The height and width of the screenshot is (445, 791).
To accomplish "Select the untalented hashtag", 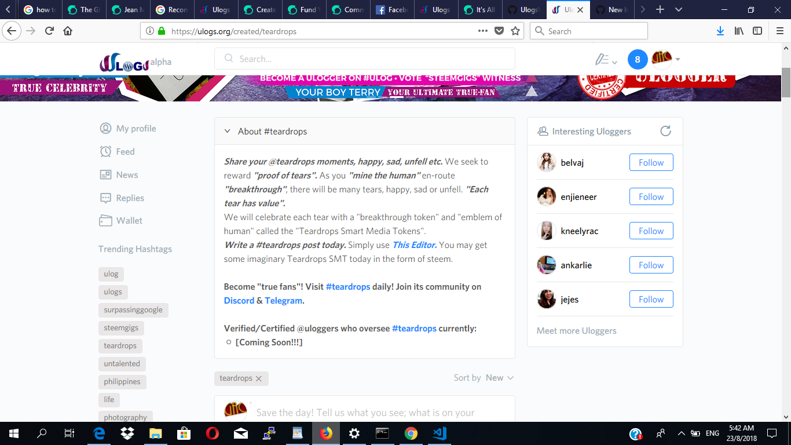I will tap(122, 364).
